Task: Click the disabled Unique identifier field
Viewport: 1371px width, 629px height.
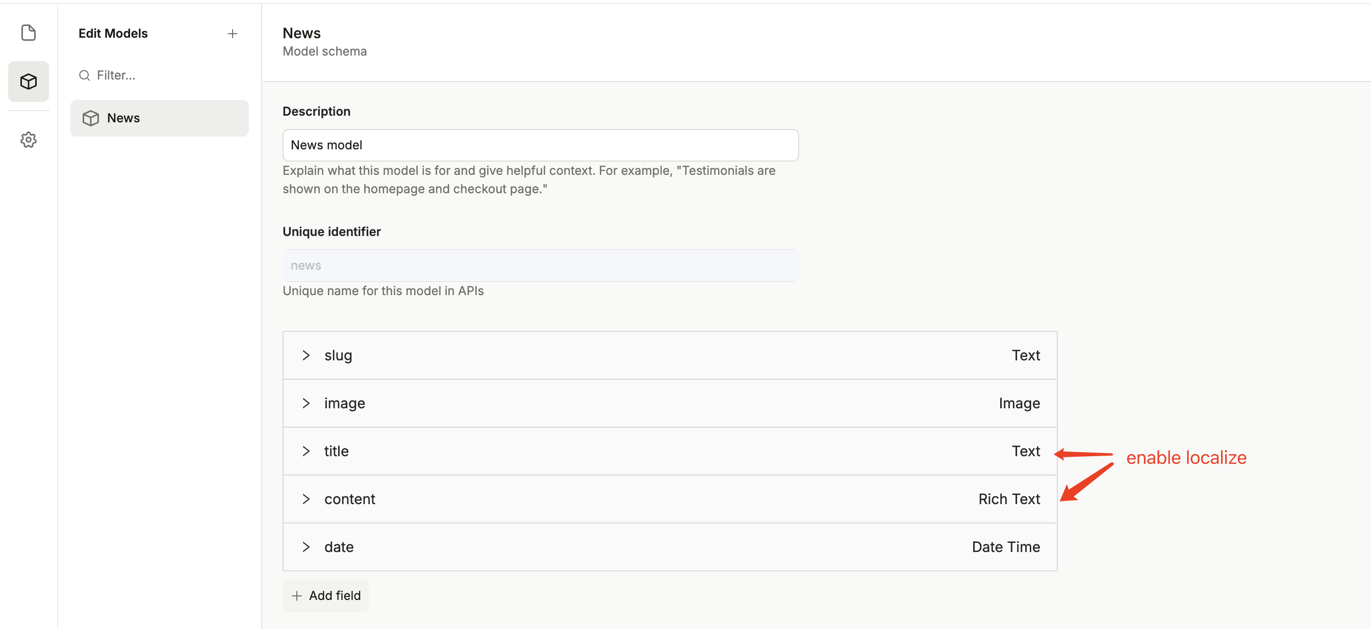Action: [540, 266]
